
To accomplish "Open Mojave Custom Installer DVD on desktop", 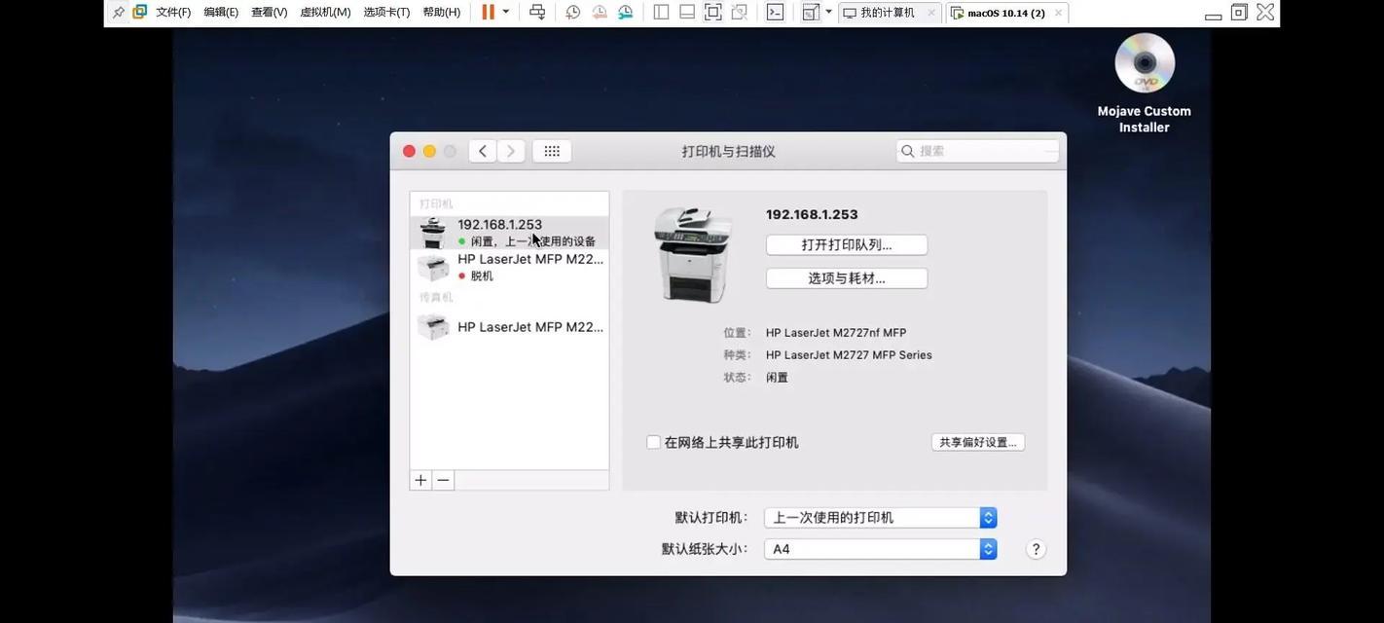I will pos(1145,83).
